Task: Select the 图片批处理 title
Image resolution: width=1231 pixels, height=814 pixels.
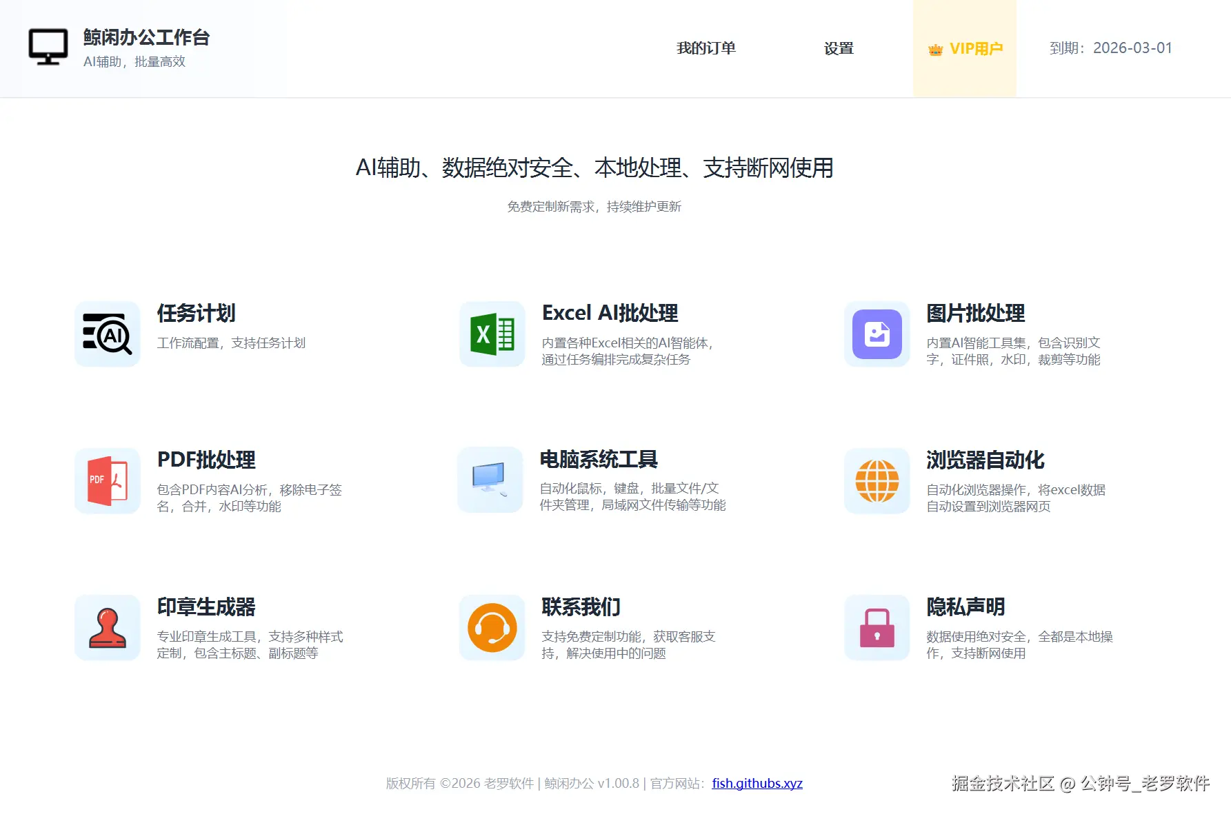Action: point(976,313)
